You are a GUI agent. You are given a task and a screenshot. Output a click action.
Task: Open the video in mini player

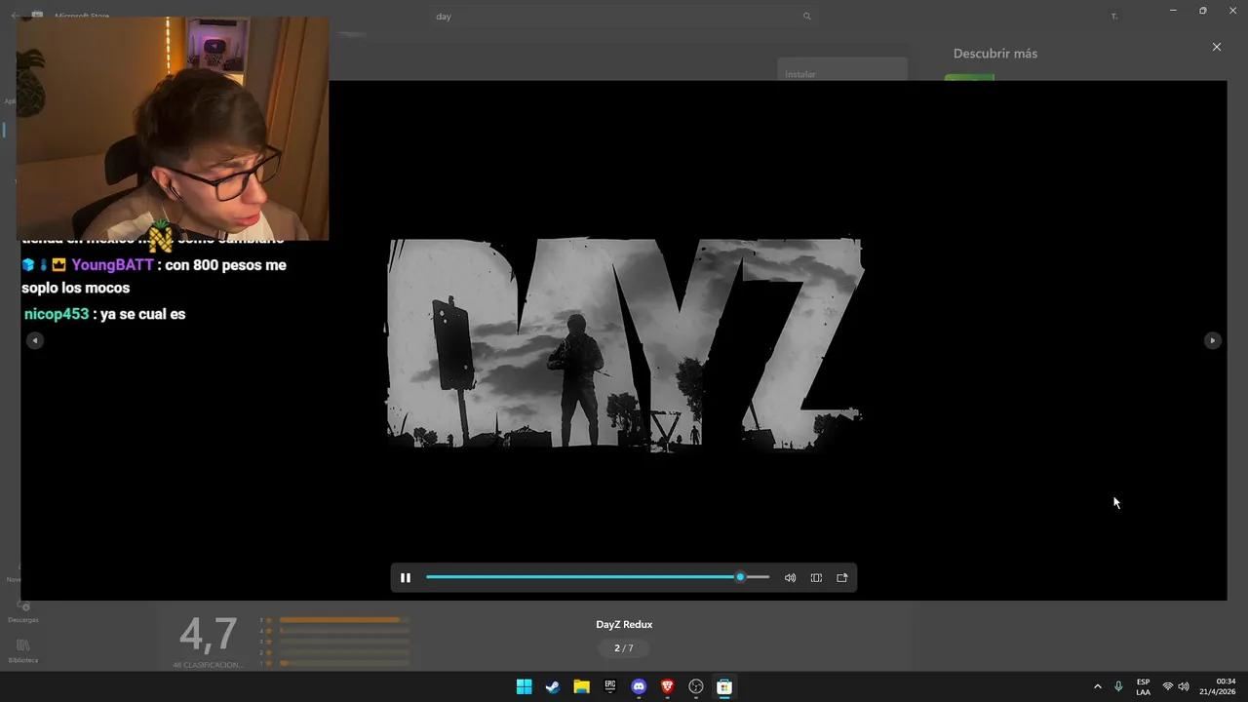click(x=842, y=577)
